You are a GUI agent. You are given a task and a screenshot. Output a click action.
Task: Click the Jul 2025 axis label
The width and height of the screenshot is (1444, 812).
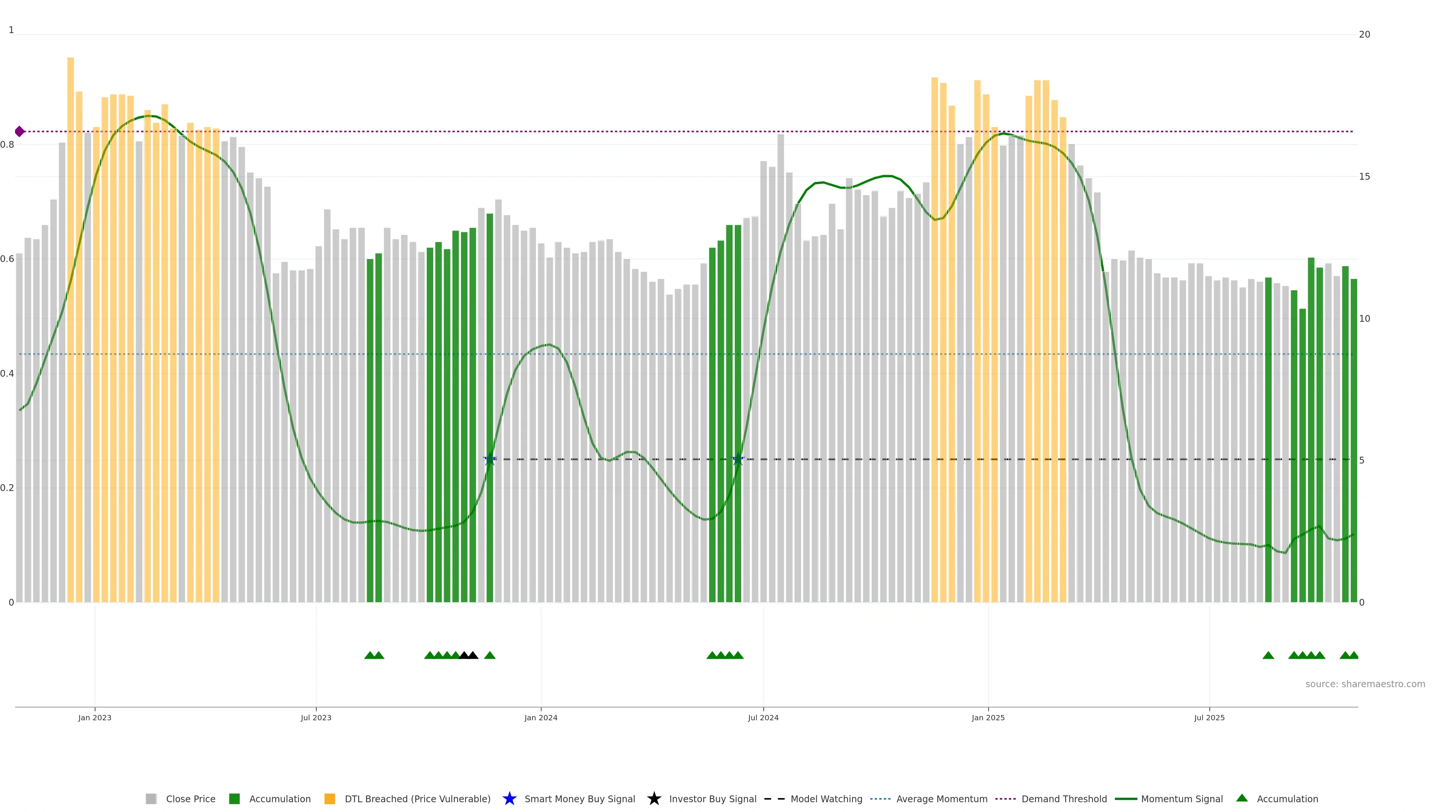pyautogui.click(x=1209, y=717)
